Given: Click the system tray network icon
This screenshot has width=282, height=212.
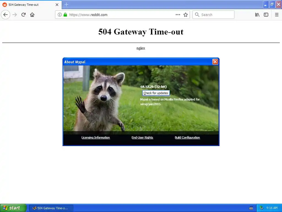Looking at the screenshot, I should click(261, 208).
